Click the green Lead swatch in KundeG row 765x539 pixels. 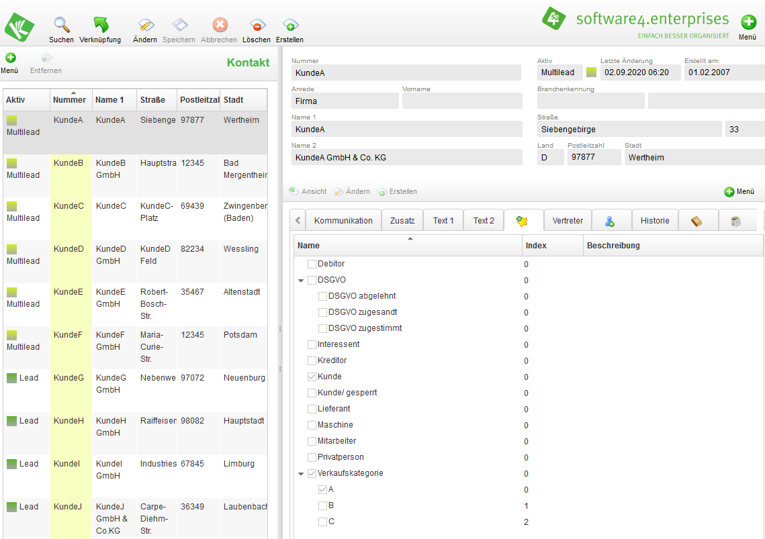pyautogui.click(x=11, y=378)
